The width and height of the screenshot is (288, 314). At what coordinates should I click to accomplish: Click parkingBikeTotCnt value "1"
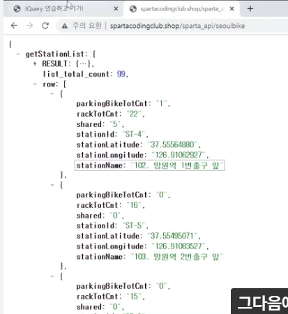161,103
